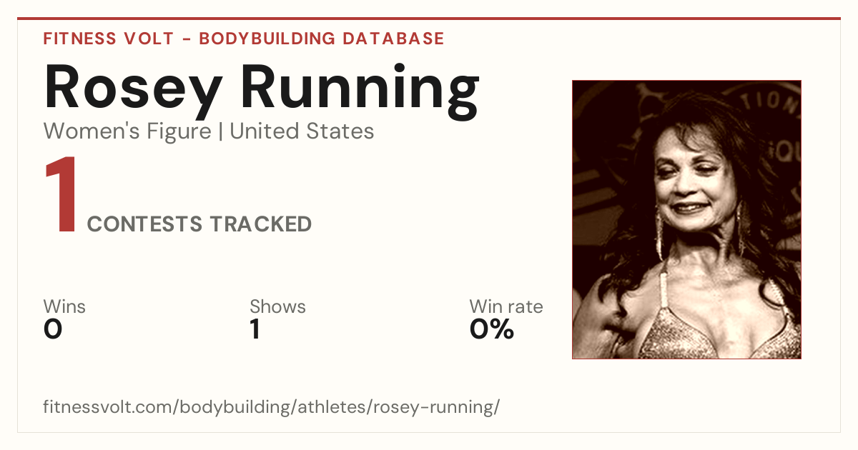
Task: Select the Women's Figure division text
Action: click(127, 131)
